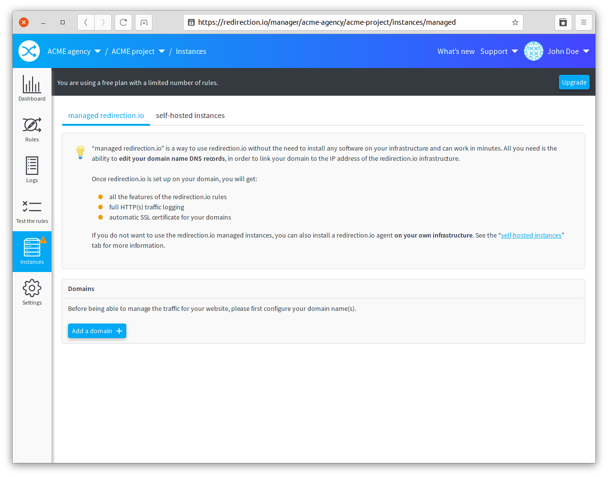Open Test the rules sidebar icon

[x=32, y=211]
